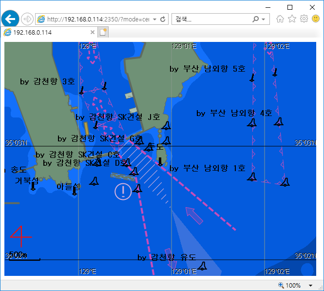The width and height of the screenshot is (324, 291).
Task: Click the red anchorage symbol on map
Action: (20, 237)
